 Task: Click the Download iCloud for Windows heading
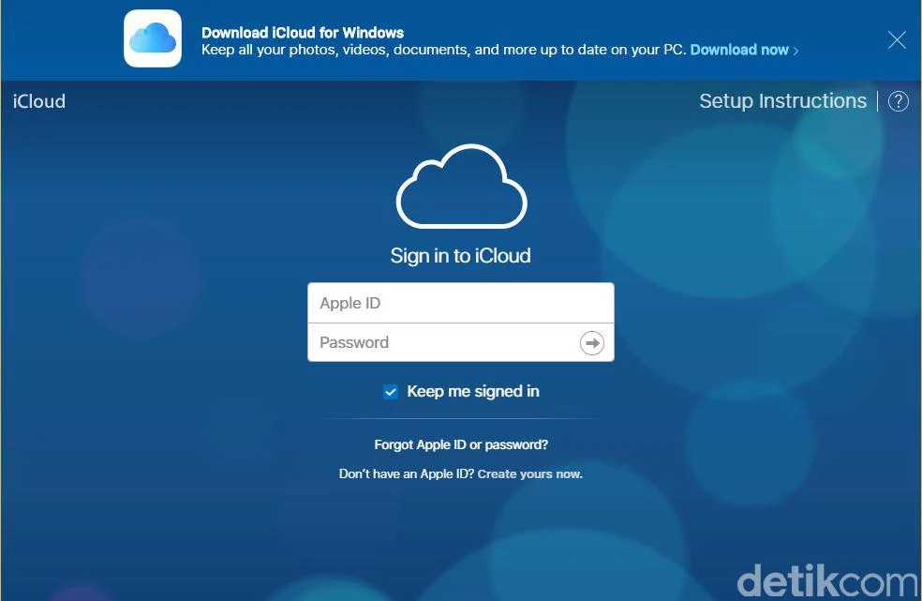click(303, 33)
